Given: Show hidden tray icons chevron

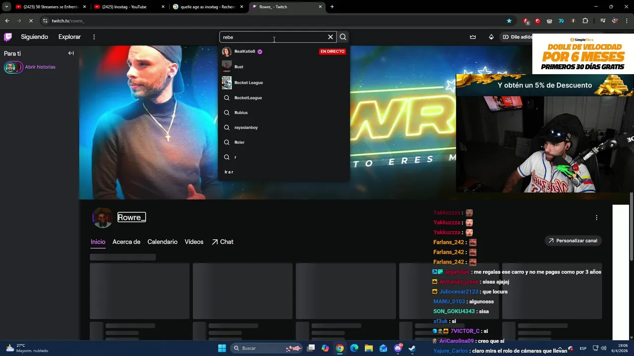Looking at the screenshot, I should pyautogui.click(x=560, y=348).
